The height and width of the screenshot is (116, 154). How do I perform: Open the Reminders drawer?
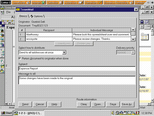[x=93, y=3]
